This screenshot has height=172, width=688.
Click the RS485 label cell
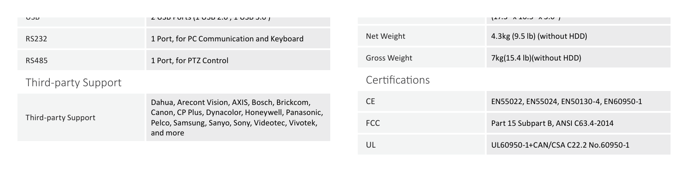81,61
